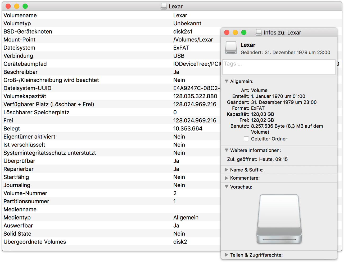
Task: Expand the Teilen & Zugriffsrechte section
Action: [x=227, y=255]
